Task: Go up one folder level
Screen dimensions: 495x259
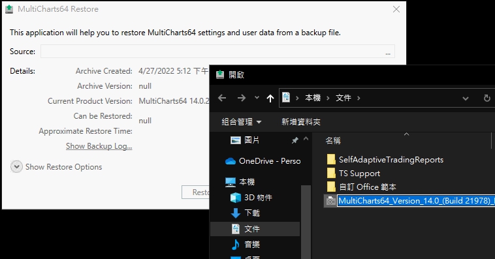Action: 270,98
